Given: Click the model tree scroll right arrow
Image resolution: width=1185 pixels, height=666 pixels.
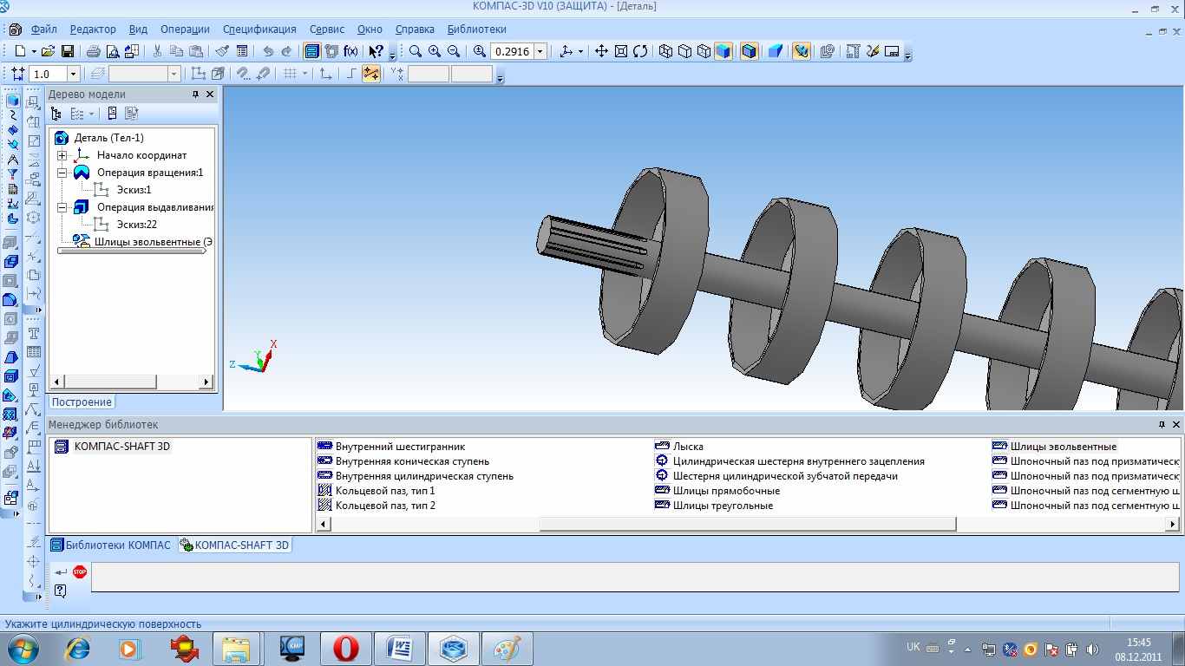Looking at the screenshot, I should (206, 382).
